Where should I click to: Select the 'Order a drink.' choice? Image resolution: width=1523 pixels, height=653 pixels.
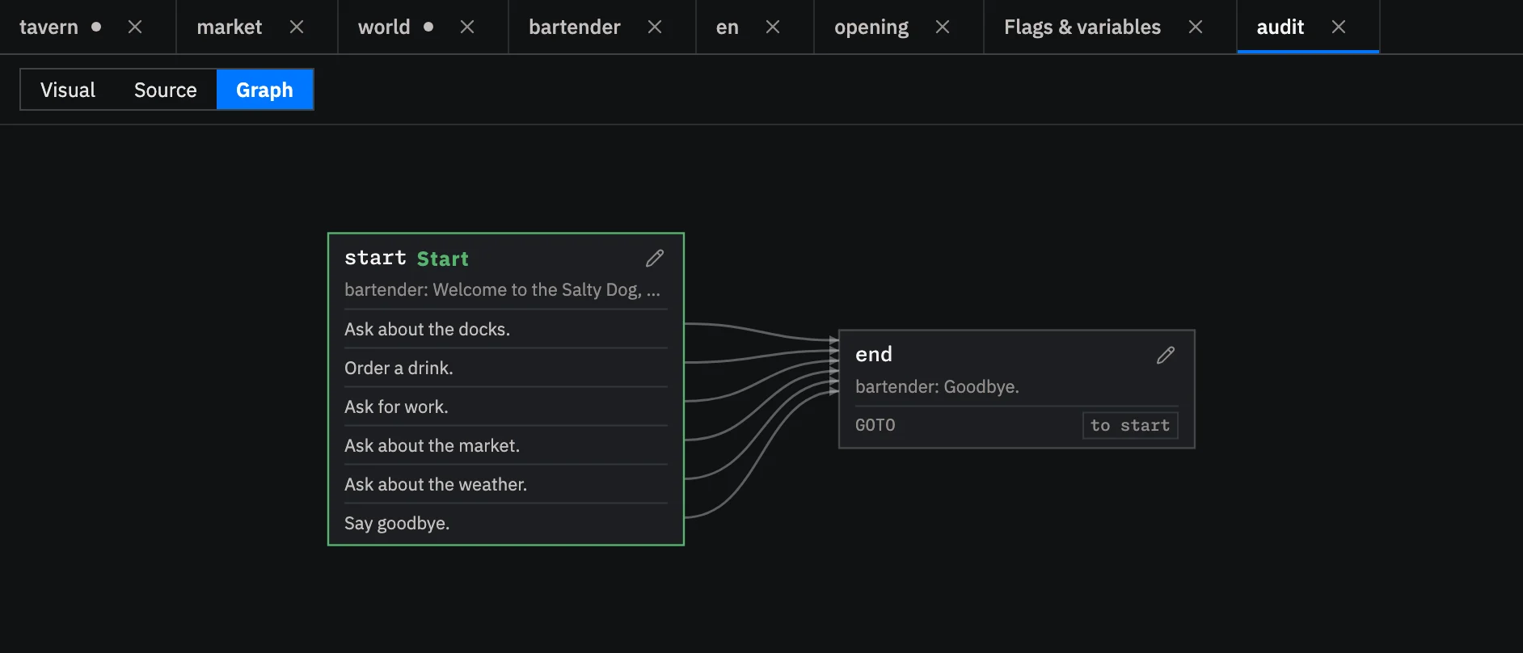pyautogui.click(x=506, y=368)
